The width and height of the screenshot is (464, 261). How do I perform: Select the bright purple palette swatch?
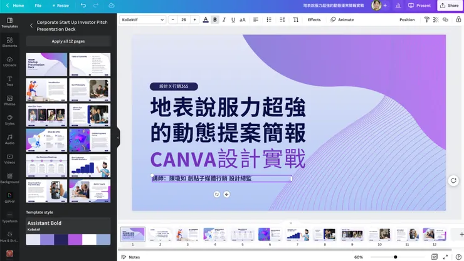point(75,240)
